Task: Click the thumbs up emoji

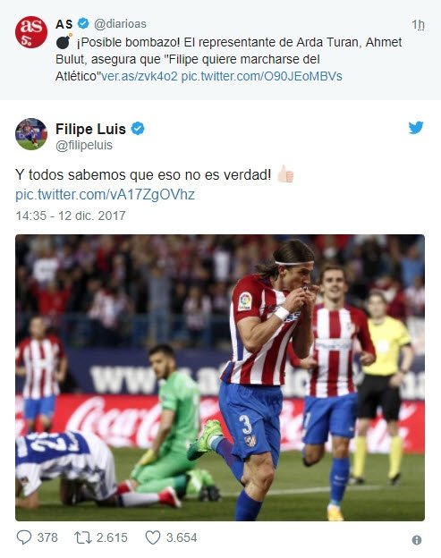Action: point(285,174)
